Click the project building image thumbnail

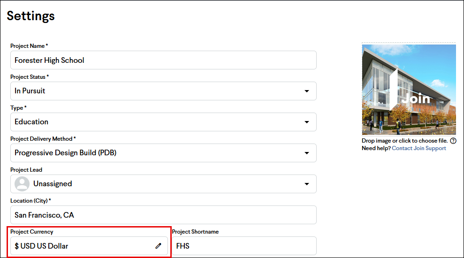point(409,89)
